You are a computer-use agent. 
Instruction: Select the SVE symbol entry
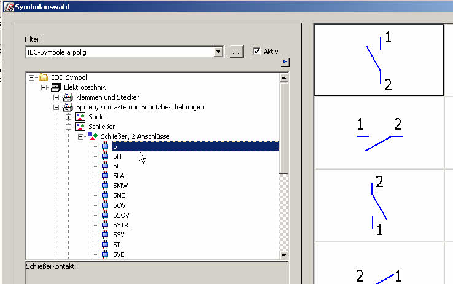tap(118, 254)
